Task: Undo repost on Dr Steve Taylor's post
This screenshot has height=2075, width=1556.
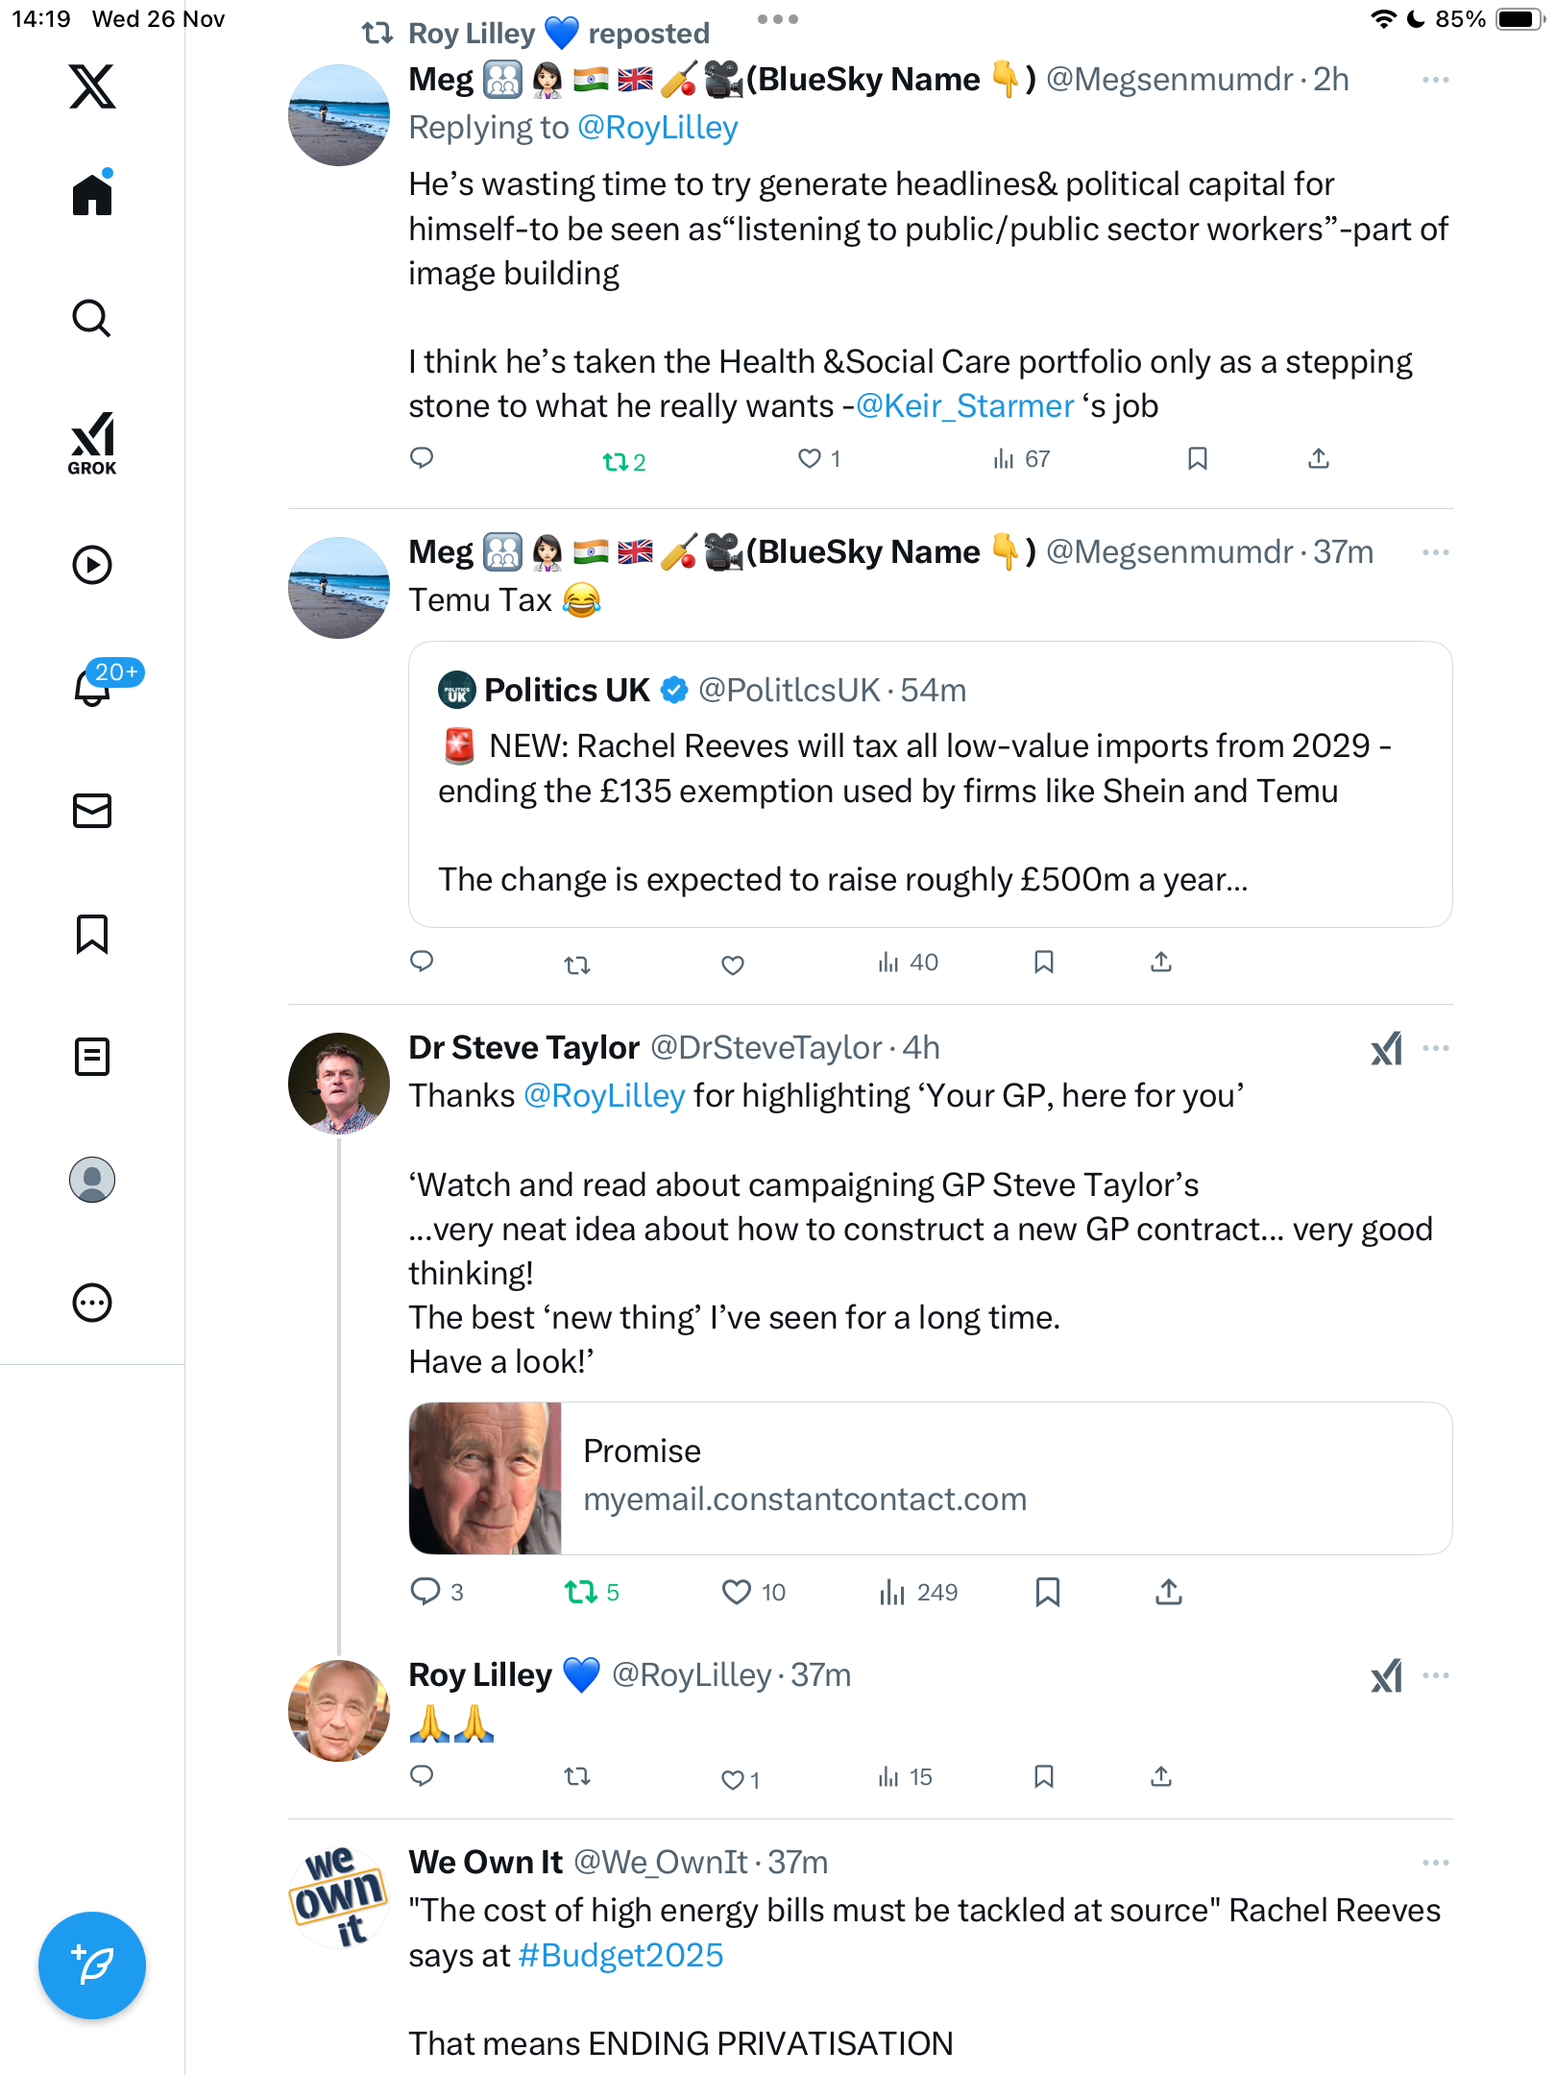Action: [580, 1593]
